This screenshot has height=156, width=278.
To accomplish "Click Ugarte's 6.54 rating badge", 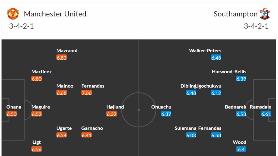I will point(62,135).
